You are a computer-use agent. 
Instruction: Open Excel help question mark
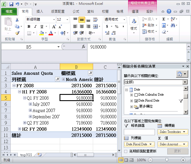(169, 11)
